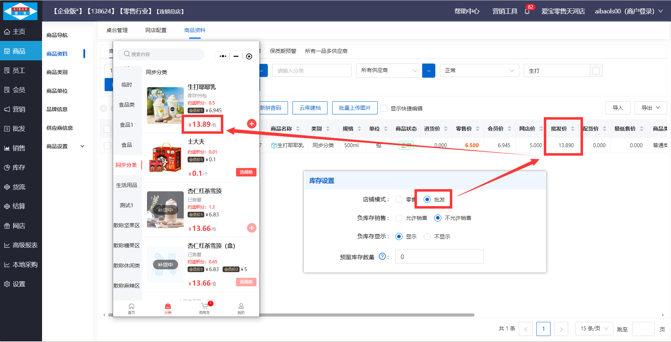Screen dimensions: 671x342
Task: Open the 15 条/页 page size dropdown
Action: coord(594,329)
